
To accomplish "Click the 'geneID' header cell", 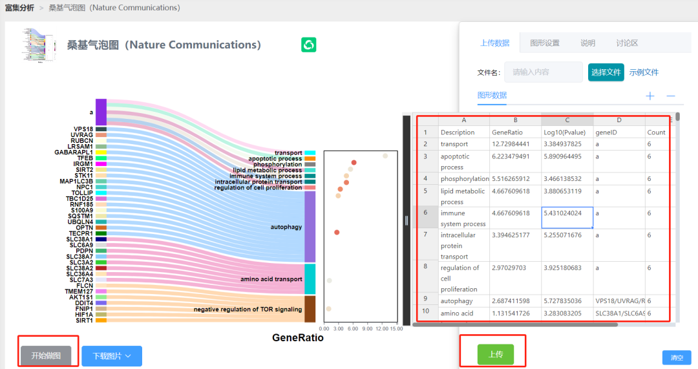I will click(x=619, y=132).
